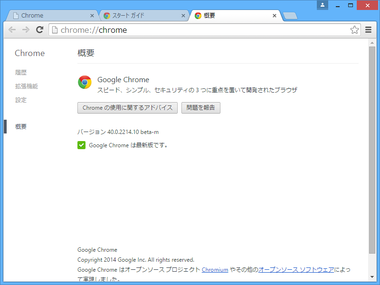Click the Chrome の使用に関するアドバイス button
Screen dimensions: 380x285
(x=127, y=108)
